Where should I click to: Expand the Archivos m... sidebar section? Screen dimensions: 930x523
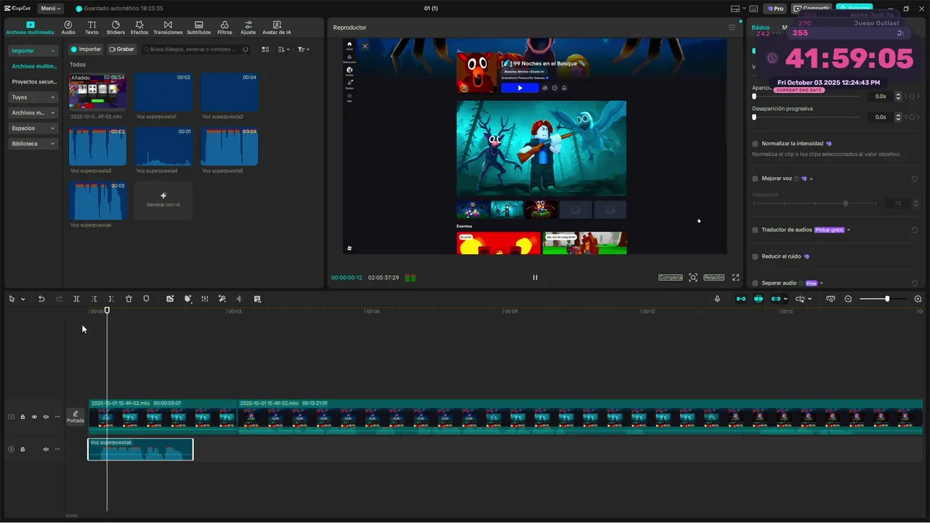tap(33, 113)
